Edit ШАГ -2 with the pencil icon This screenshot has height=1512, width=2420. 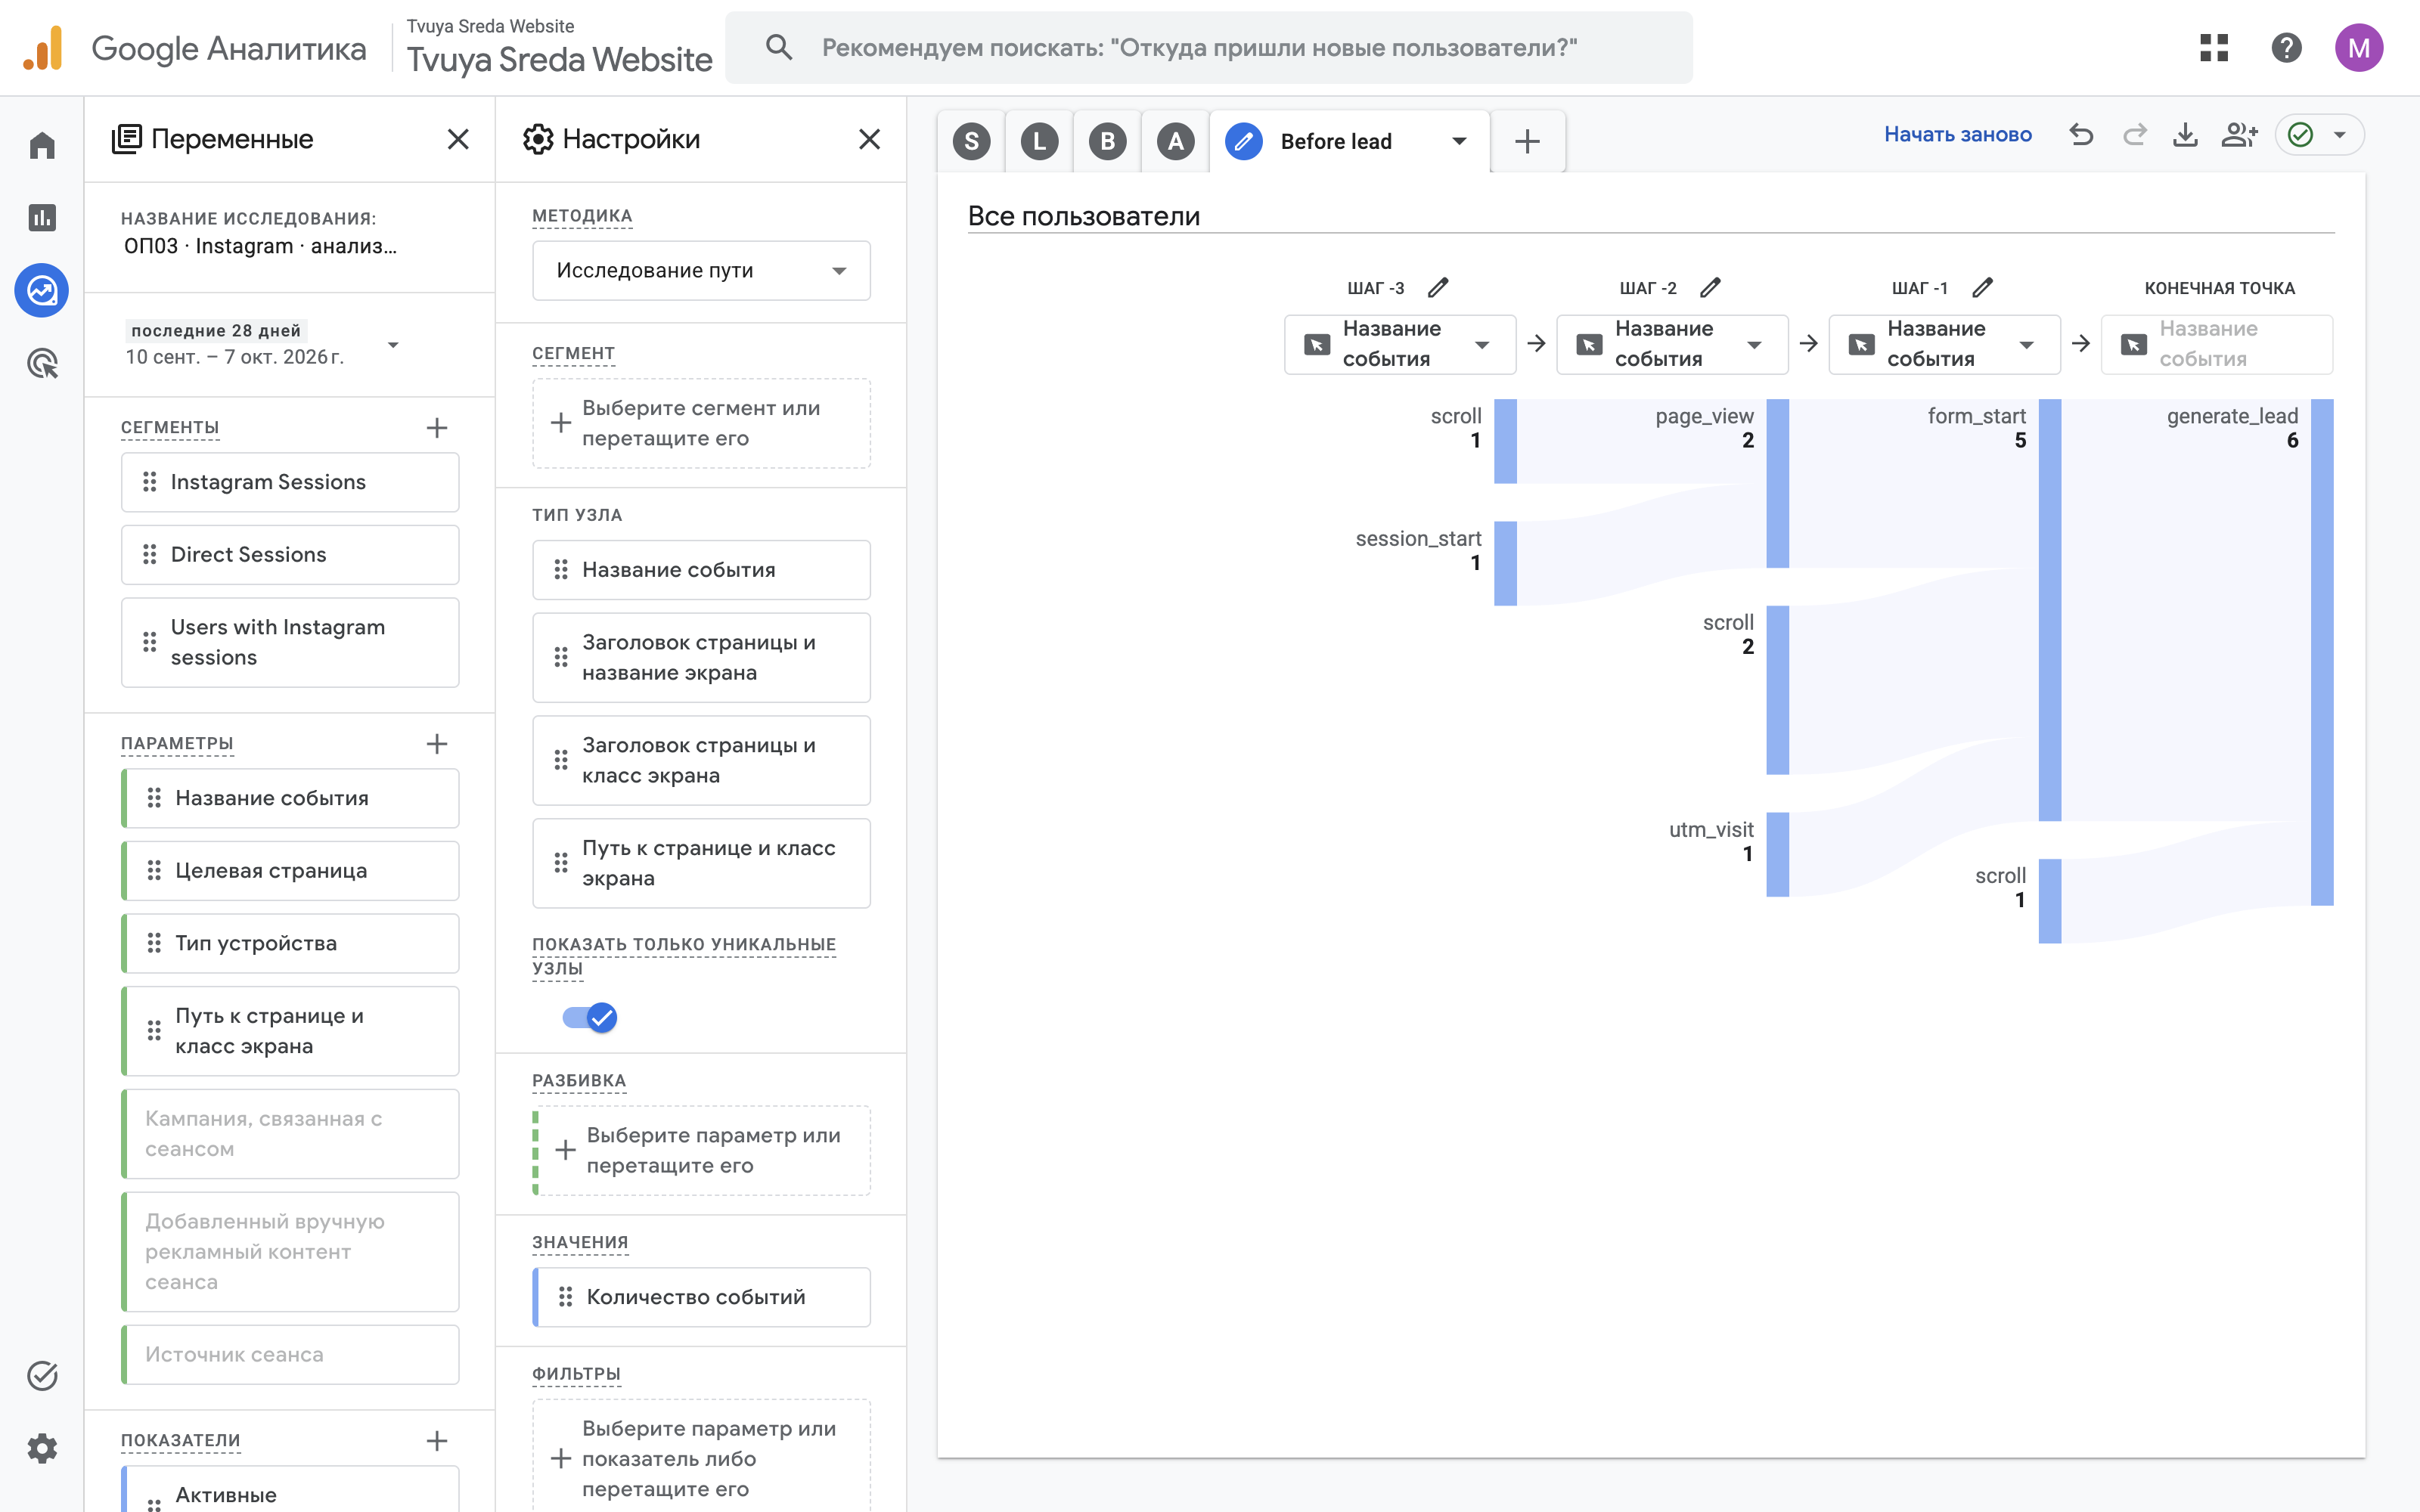click(x=1710, y=288)
